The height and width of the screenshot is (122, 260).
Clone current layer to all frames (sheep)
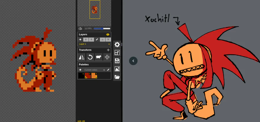[x=99, y=57]
